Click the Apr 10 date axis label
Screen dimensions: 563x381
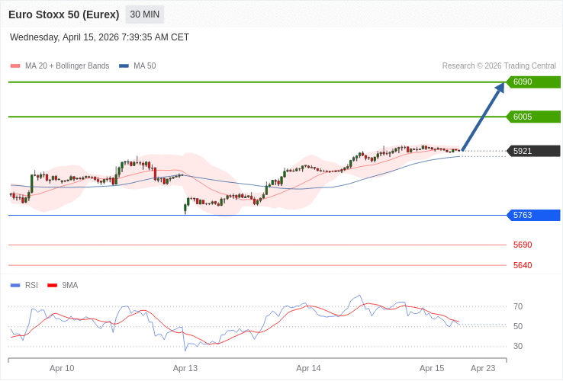coord(62,368)
